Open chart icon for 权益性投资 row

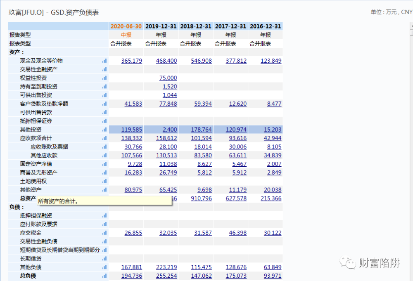click(104, 78)
